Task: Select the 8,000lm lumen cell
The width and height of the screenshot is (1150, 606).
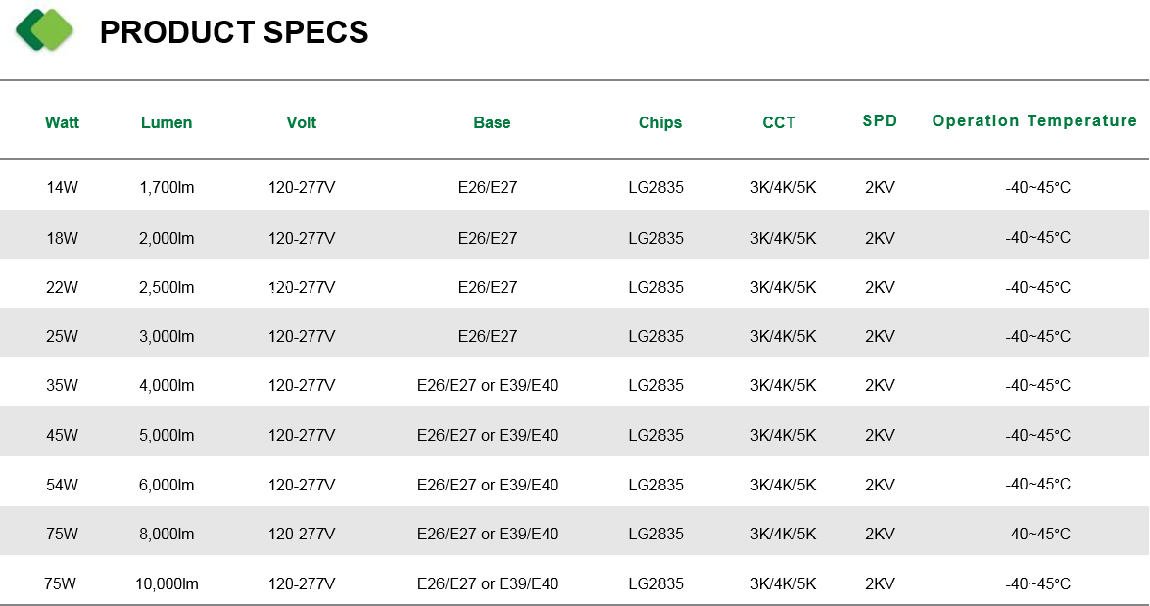Action: point(167,534)
